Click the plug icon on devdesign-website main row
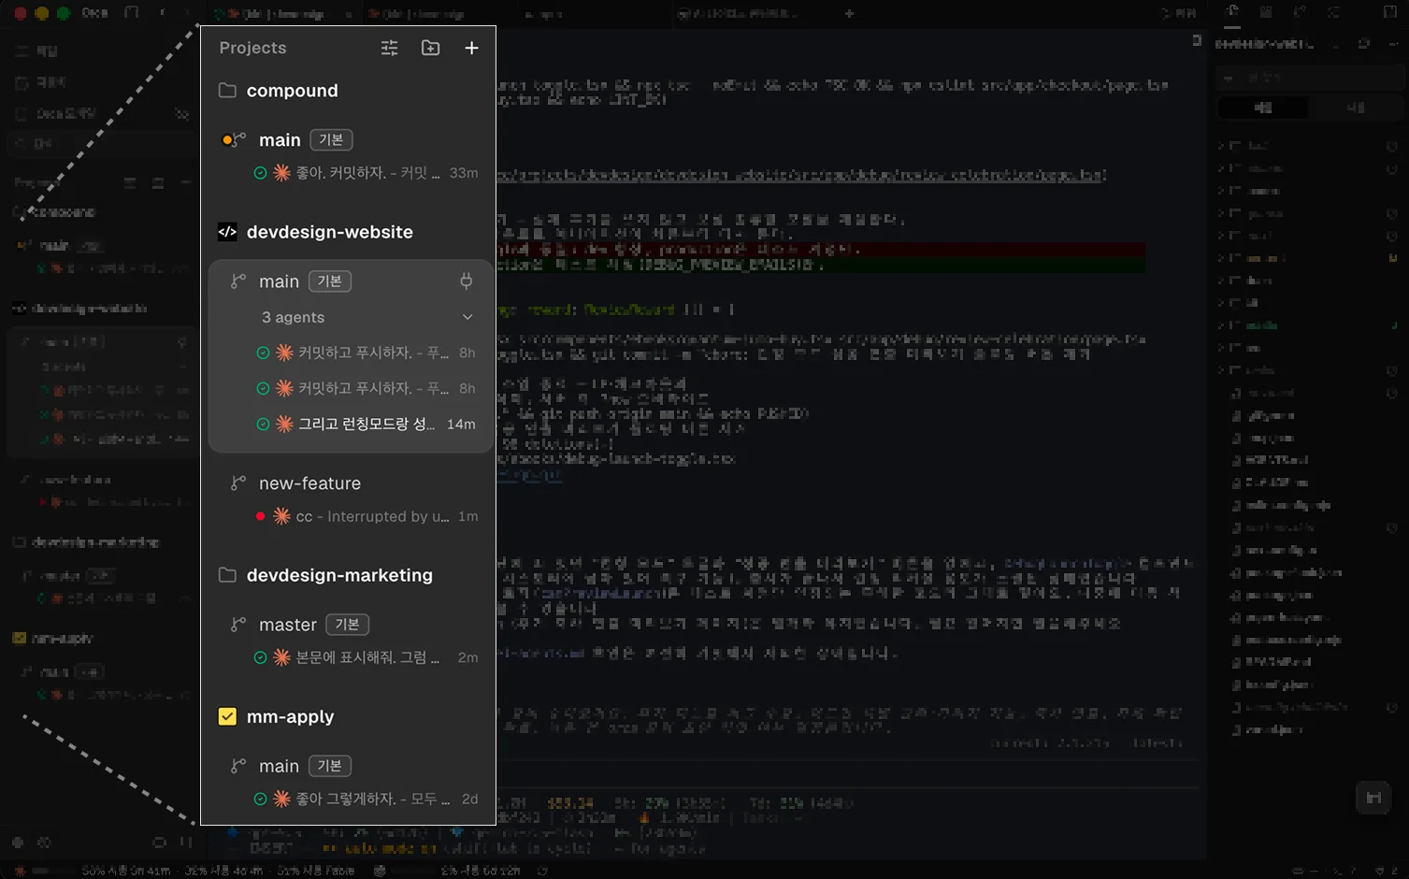Viewport: 1409px width, 879px height. pos(467,281)
